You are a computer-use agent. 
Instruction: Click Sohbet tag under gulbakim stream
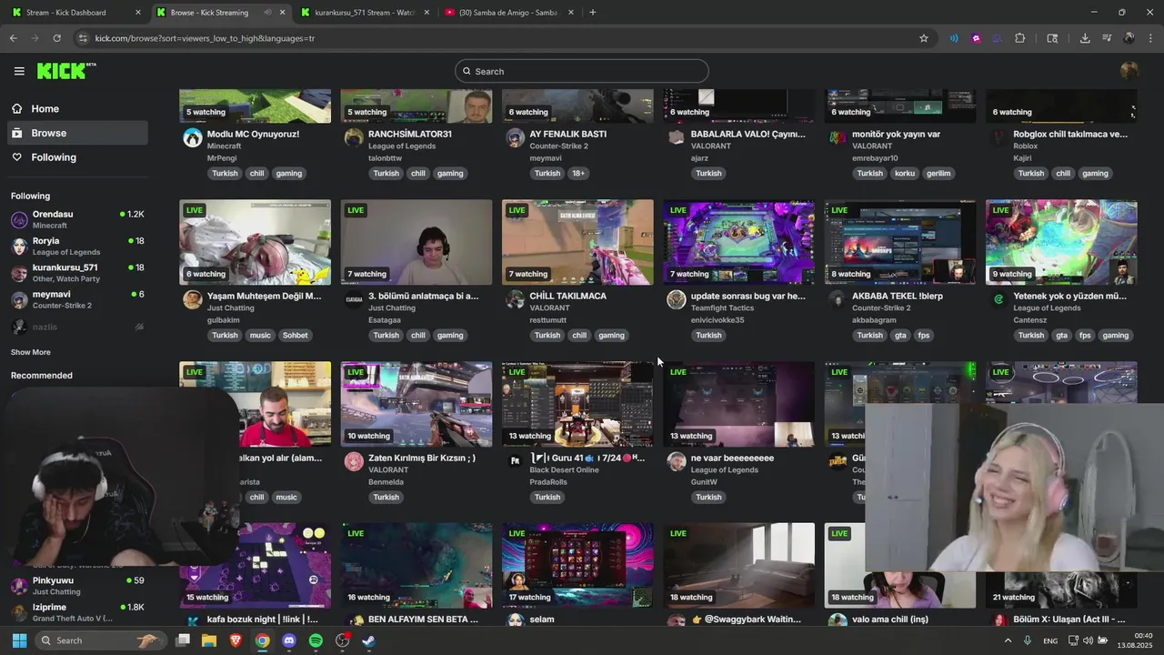point(295,335)
